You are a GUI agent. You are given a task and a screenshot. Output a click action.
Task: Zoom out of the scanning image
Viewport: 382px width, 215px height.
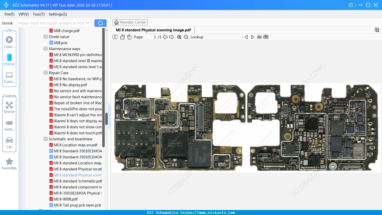coord(186,37)
